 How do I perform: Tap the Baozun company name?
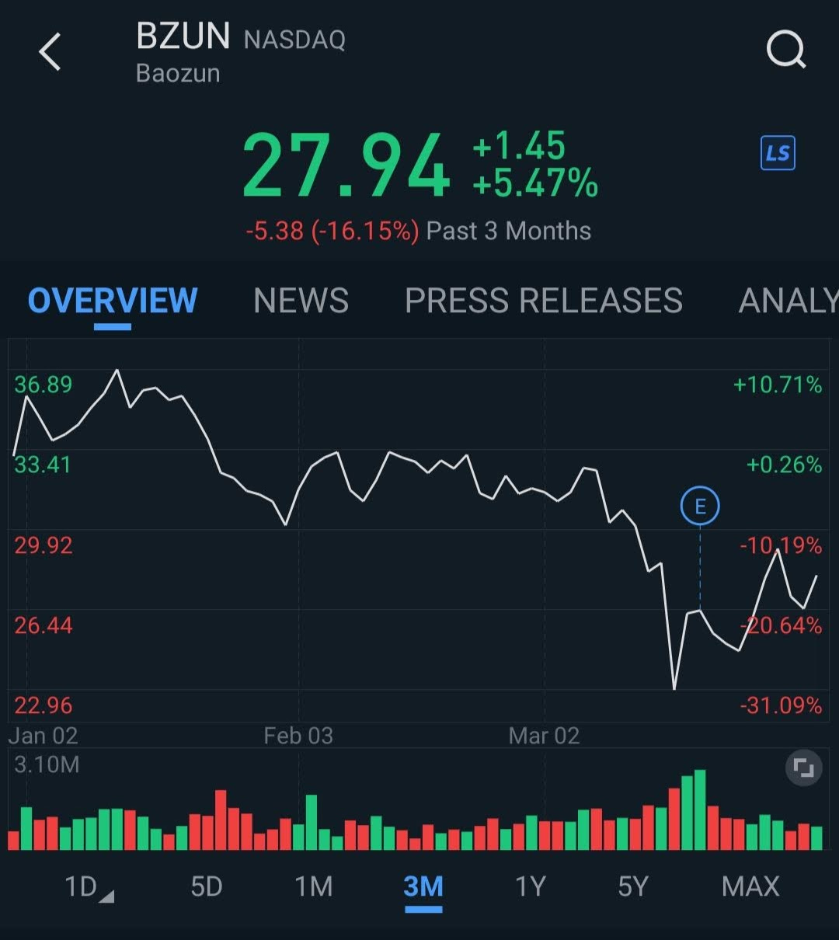tap(178, 73)
